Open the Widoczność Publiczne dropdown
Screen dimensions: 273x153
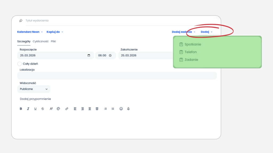coord(34,89)
